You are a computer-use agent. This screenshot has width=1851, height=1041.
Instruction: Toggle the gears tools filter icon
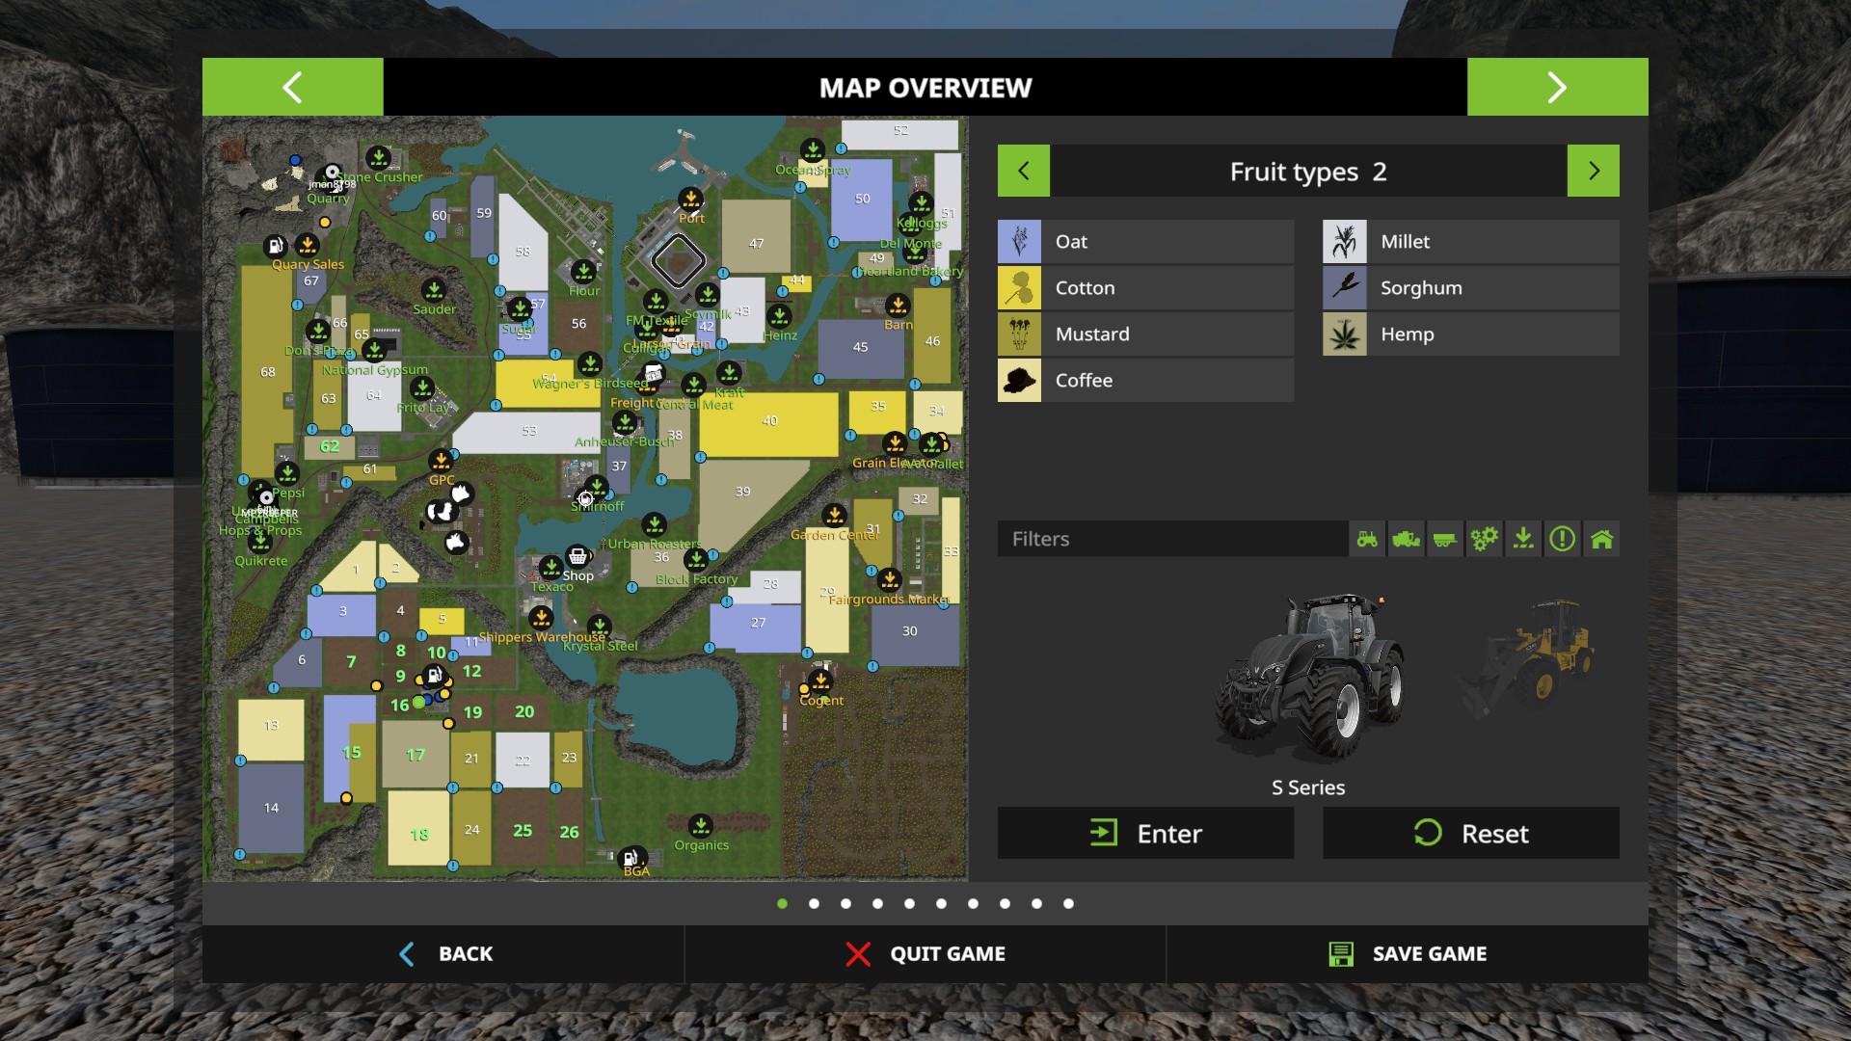pos(1484,539)
